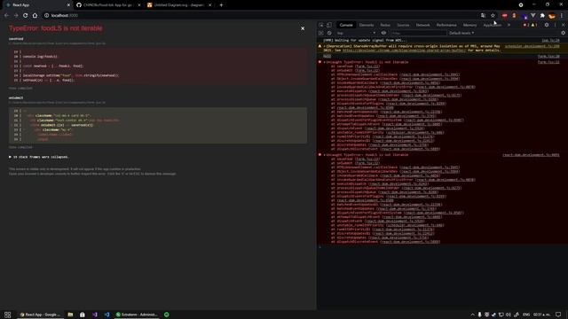The height and width of the screenshot is (319, 568).
Task: Close the Untitled Diagram browser tab
Action: 209,5
